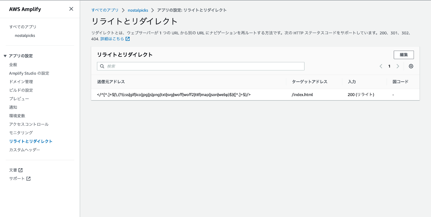Image resolution: width=431 pixels, height=217 pixels.
Task: Open 通知 settings
Action: point(13,107)
